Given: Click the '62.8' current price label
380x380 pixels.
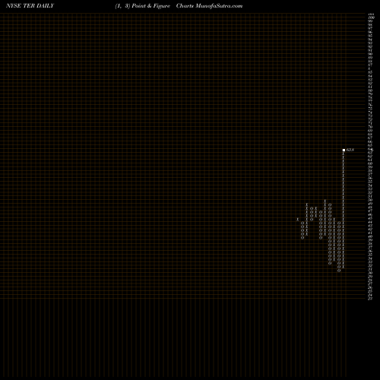Looking at the screenshot, I should 350,150.
